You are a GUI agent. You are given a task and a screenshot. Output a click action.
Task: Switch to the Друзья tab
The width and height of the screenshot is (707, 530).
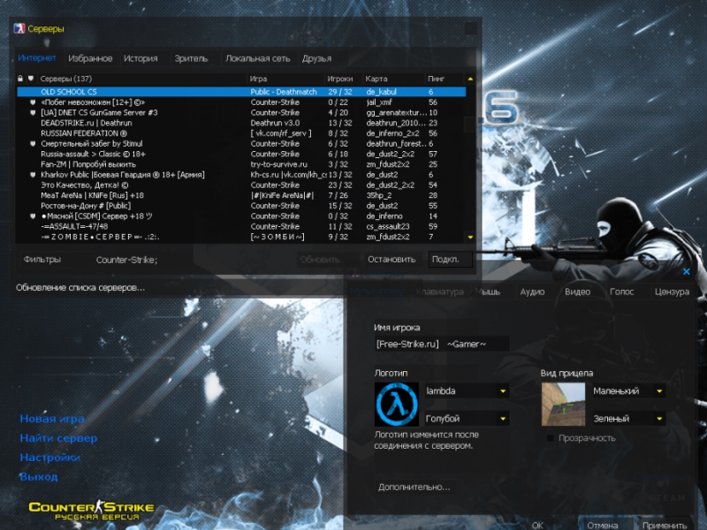(317, 58)
